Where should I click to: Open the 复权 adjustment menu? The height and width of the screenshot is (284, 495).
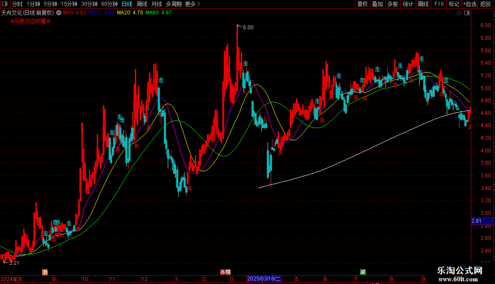click(362, 4)
